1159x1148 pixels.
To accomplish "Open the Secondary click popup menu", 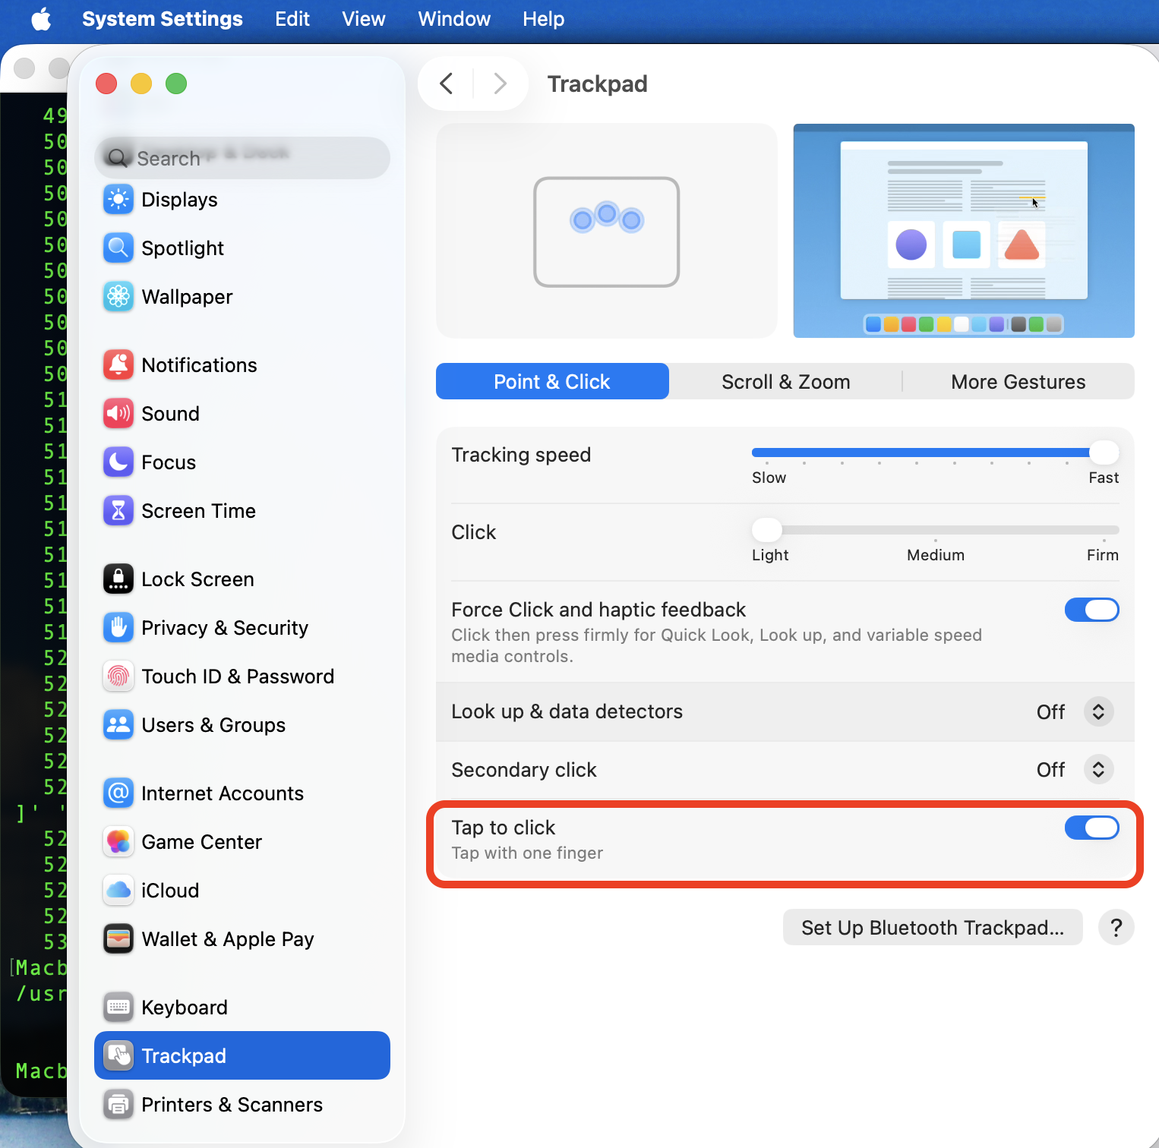I will click(x=1098, y=770).
